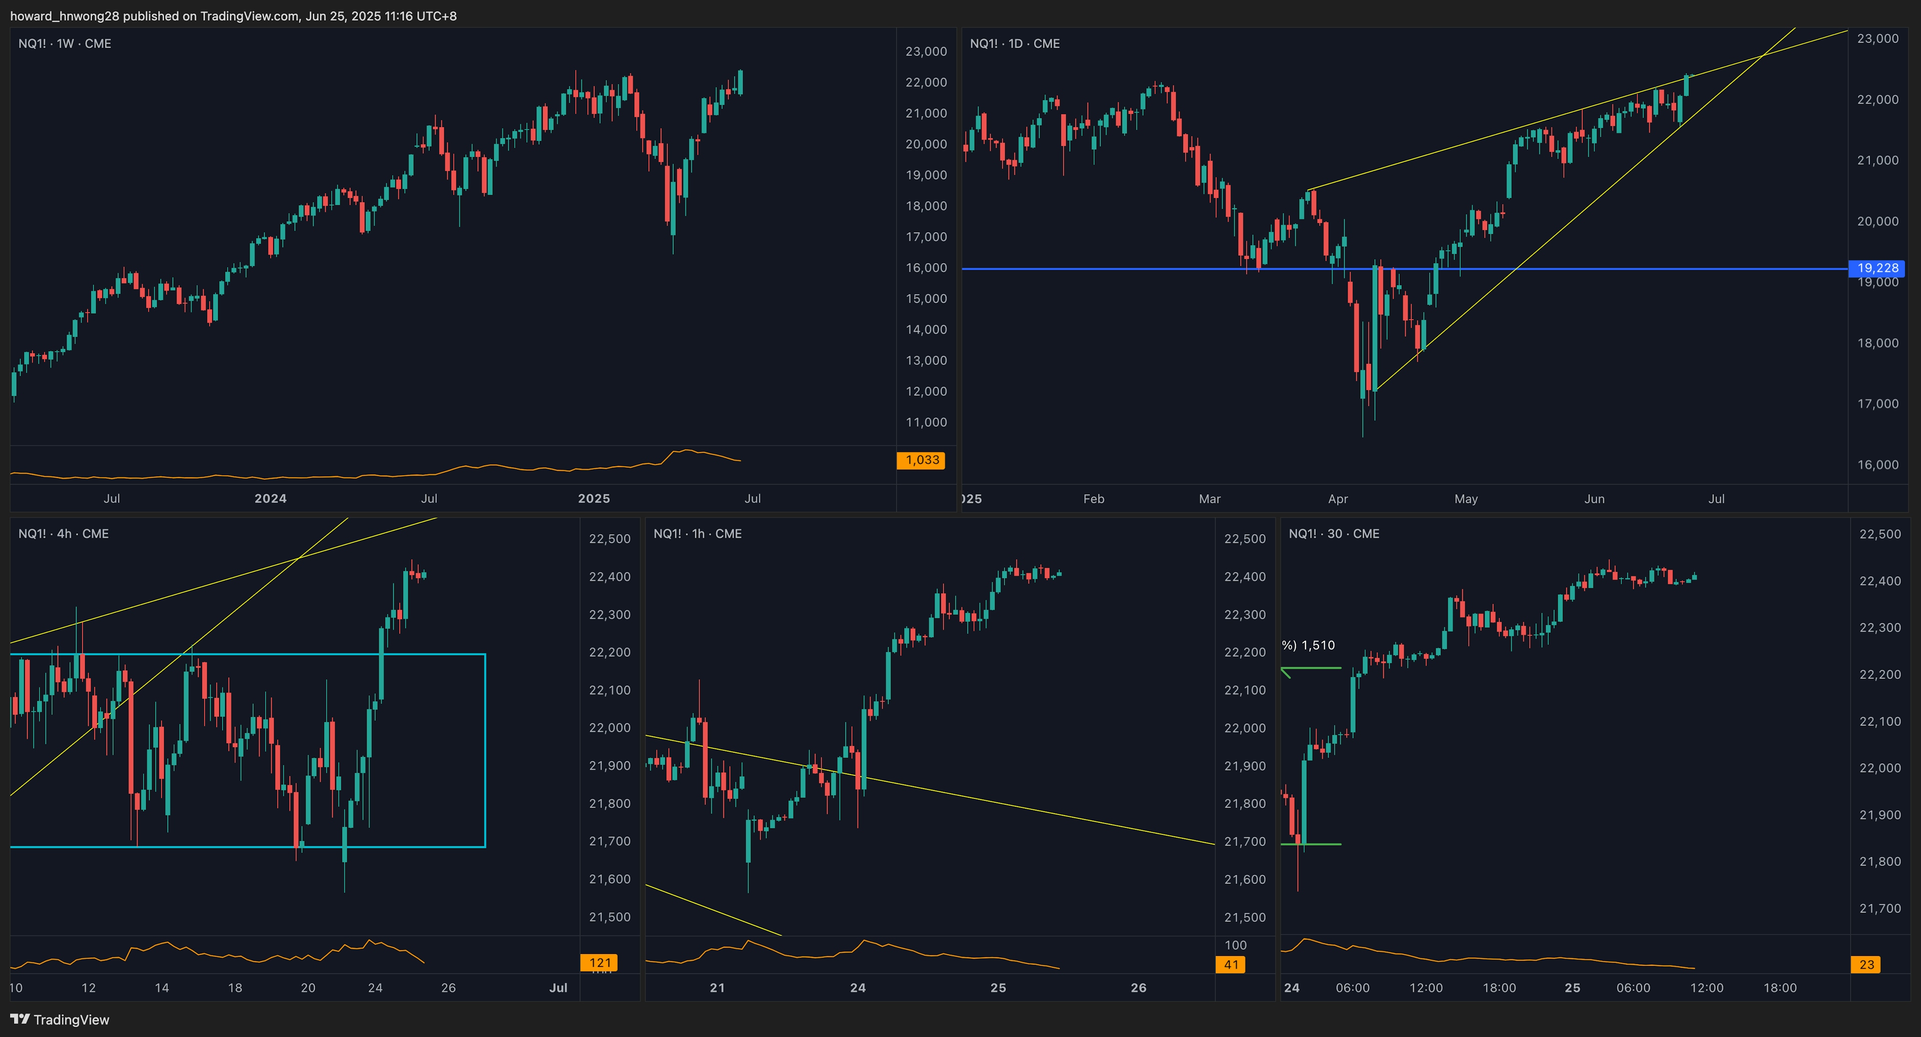Click the orange 1,033 indicator value

(921, 460)
